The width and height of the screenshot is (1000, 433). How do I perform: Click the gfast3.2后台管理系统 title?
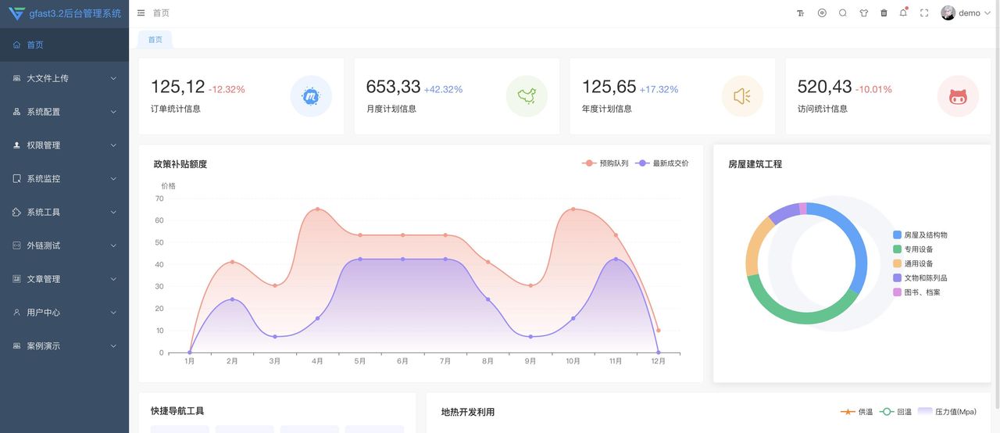75,13
